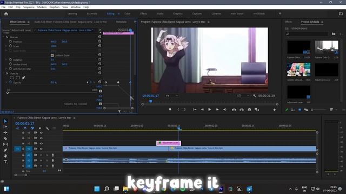This screenshot has height=194, width=346.
Task: Click the Home icon
Action: click(6, 13)
